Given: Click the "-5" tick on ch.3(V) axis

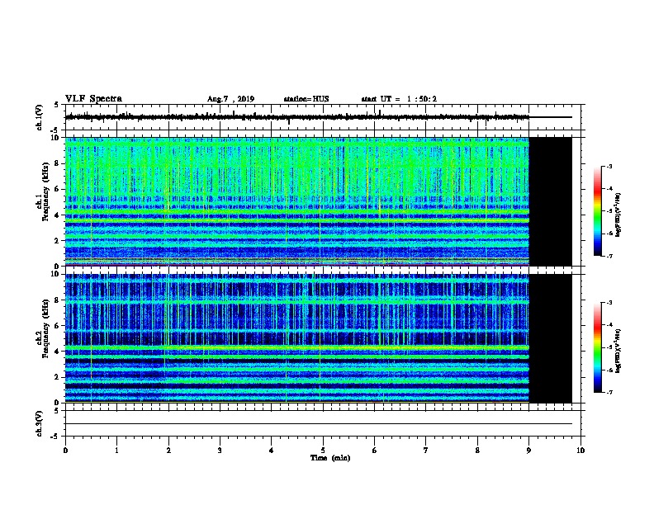Looking at the screenshot, I should tap(55, 437).
